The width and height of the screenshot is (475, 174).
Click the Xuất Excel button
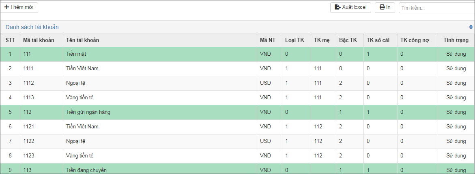point(351,7)
